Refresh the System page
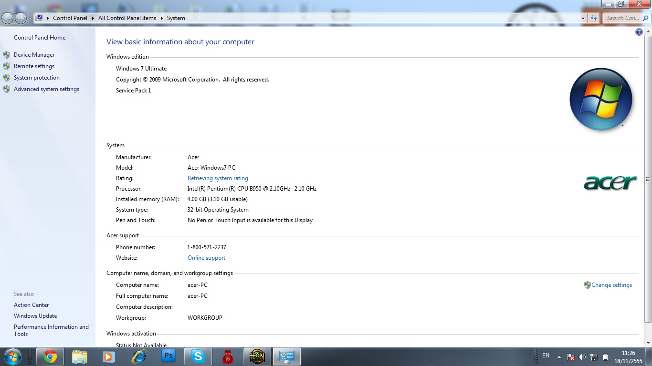 [594, 18]
